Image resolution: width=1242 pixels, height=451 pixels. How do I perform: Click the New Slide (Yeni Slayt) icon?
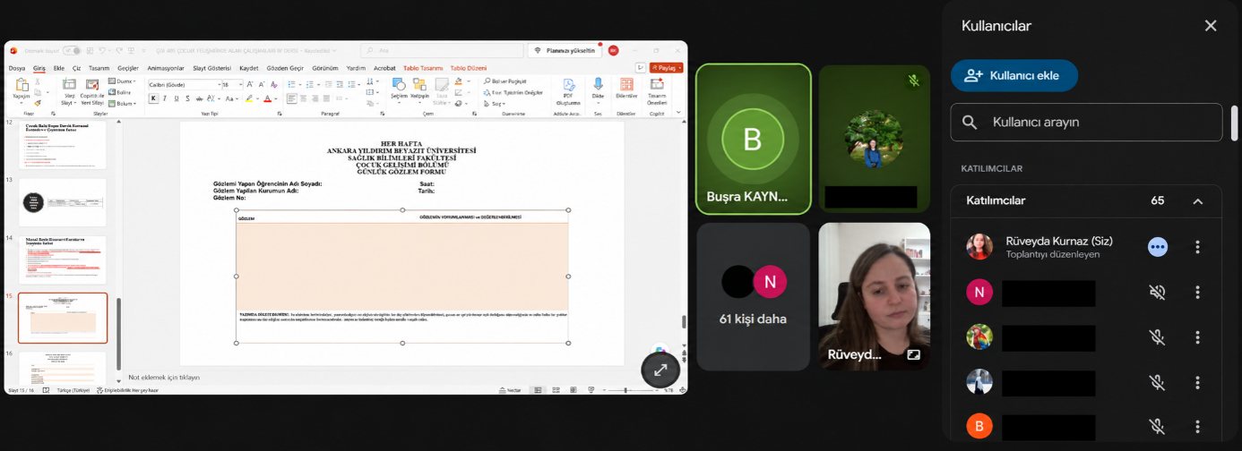click(69, 84)
